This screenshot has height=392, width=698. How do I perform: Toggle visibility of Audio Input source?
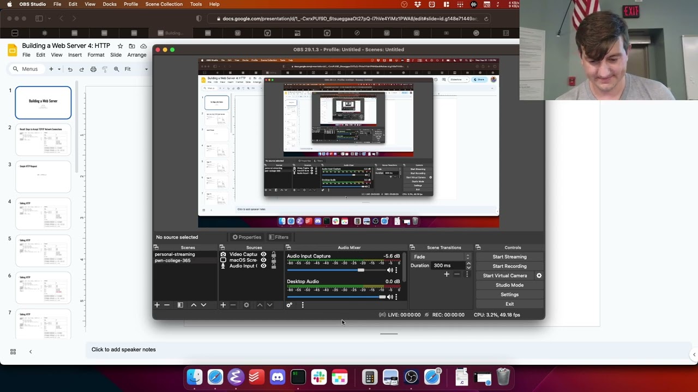pyautogui.click(x=263, y=266)
